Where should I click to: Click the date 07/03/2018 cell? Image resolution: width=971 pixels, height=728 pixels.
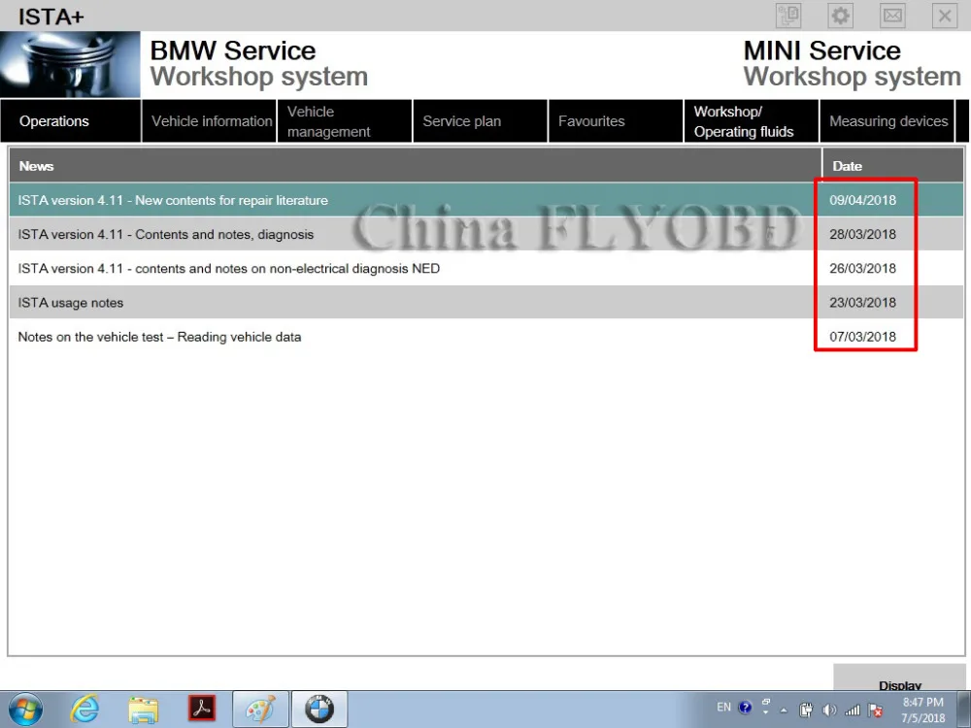click(862, 337)
